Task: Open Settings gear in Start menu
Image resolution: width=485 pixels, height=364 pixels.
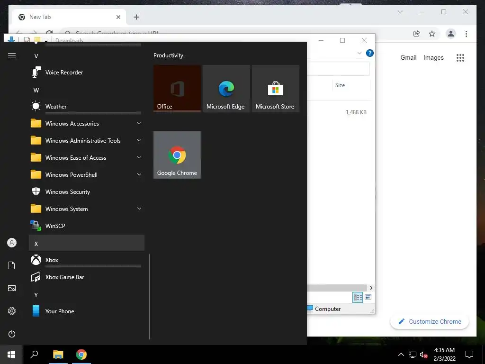Action: tap(12, 311)
